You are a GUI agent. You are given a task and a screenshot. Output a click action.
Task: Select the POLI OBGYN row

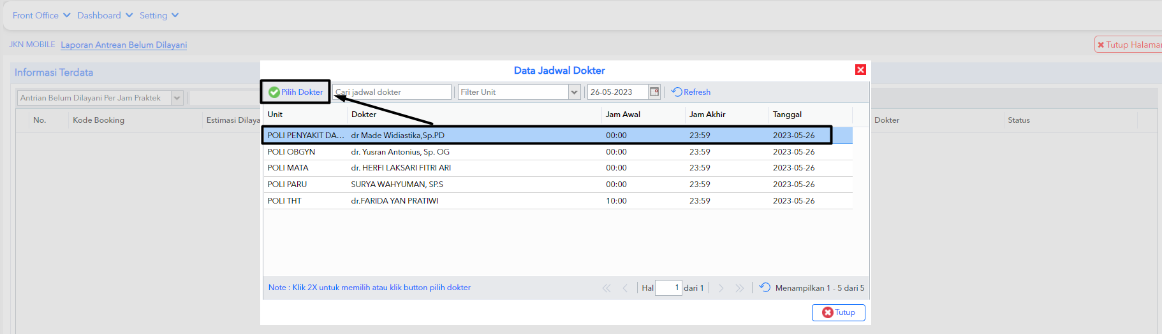coord(558,152)
